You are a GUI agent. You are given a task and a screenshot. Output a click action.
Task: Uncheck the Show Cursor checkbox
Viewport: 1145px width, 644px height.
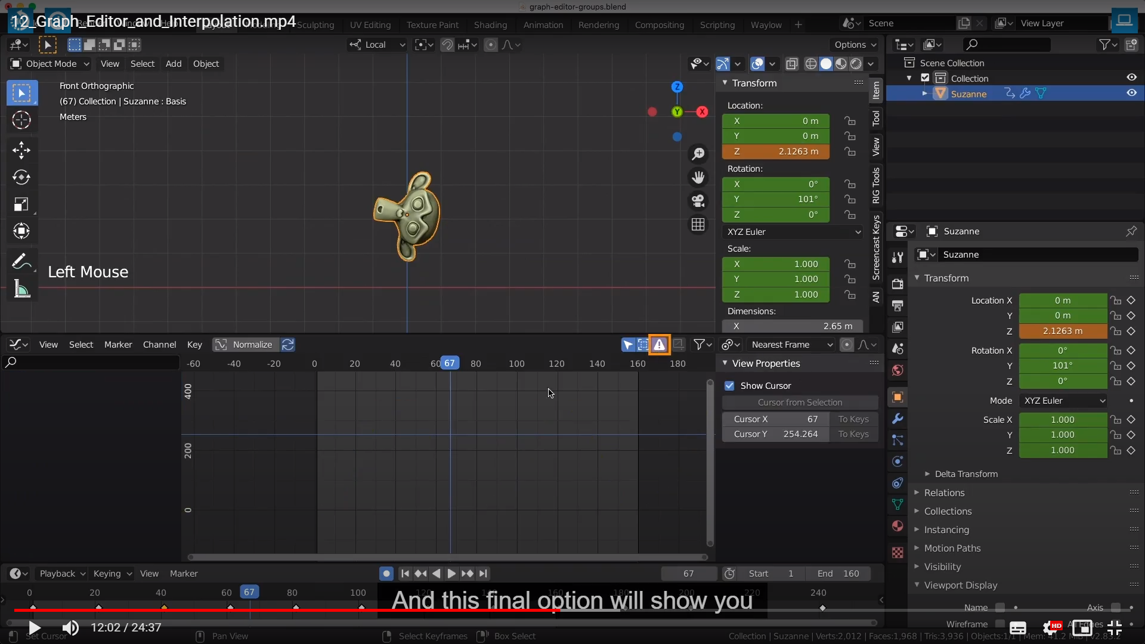tap(729, 386)
